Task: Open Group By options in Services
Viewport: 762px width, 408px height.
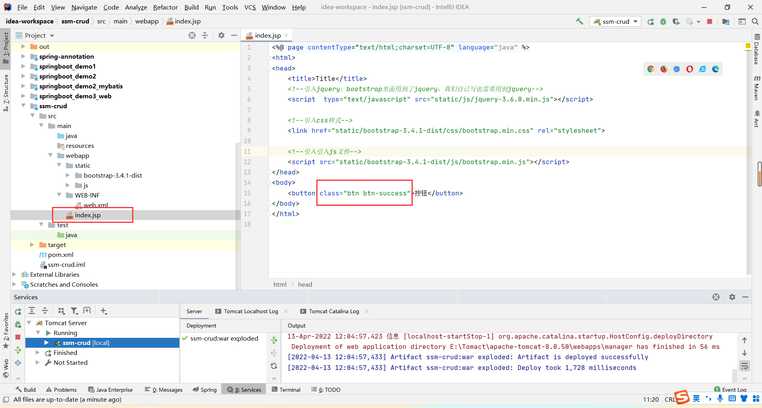Action: (61, 311)
